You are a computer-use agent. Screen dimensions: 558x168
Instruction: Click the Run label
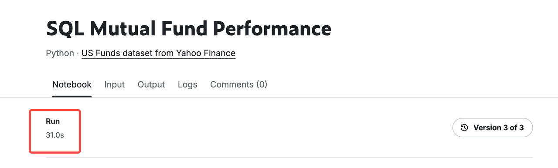(53, 121)
